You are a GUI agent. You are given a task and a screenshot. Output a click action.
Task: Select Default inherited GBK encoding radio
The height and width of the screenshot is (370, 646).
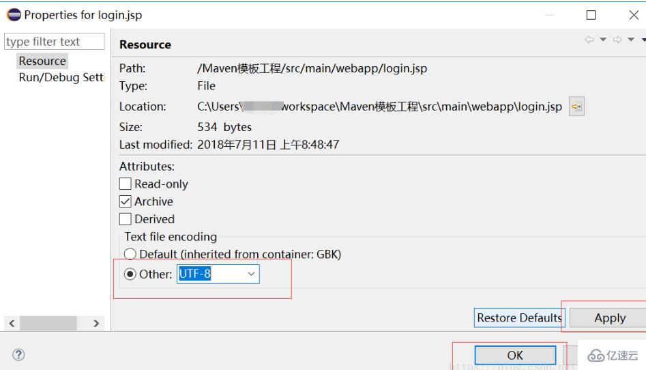tap(130, 254)
